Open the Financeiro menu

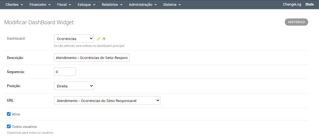click(x=40, y=5)
